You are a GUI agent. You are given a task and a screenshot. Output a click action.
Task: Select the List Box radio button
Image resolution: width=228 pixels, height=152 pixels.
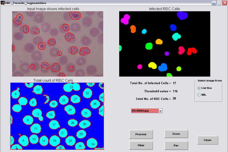click(199, 88)
